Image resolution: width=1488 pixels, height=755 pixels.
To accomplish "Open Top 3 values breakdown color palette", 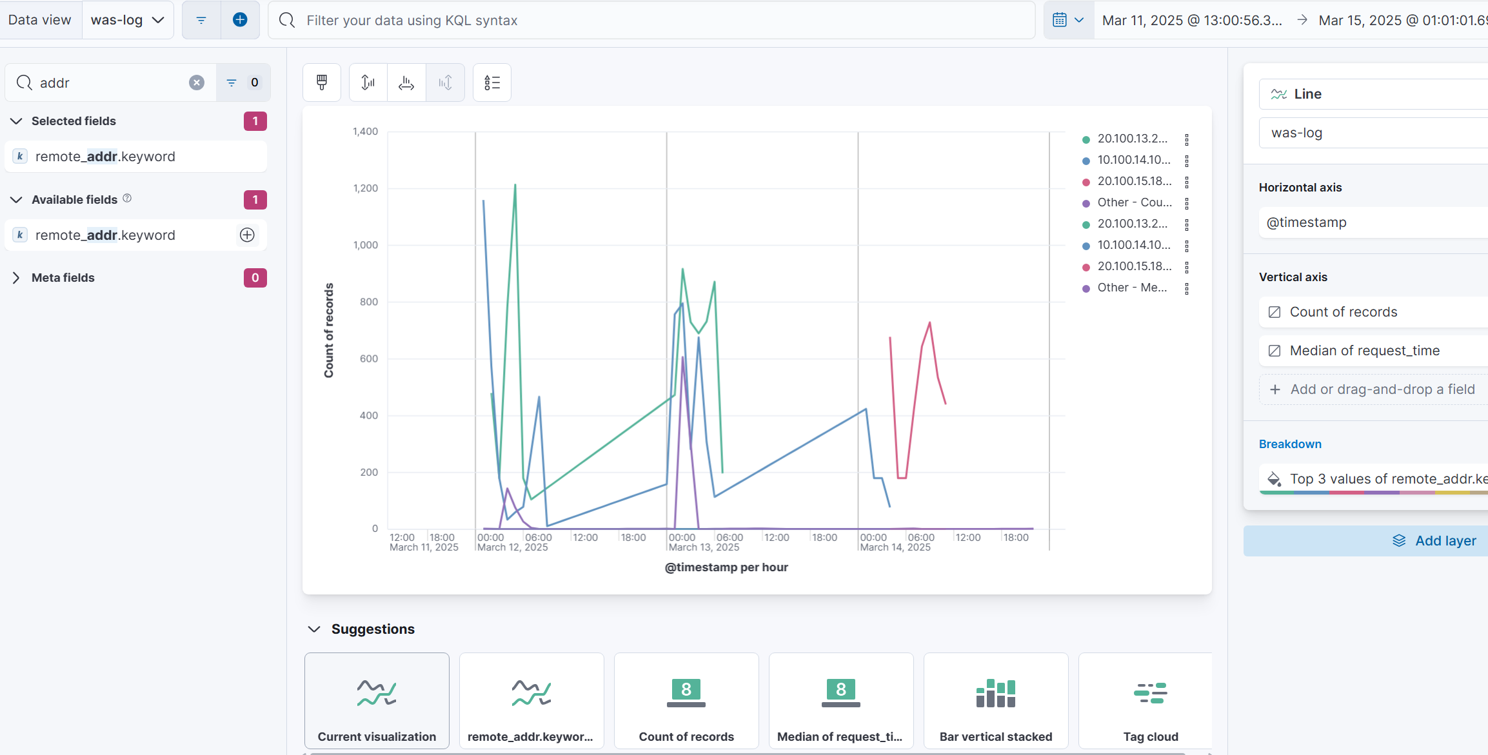I will pos(1274,479).
